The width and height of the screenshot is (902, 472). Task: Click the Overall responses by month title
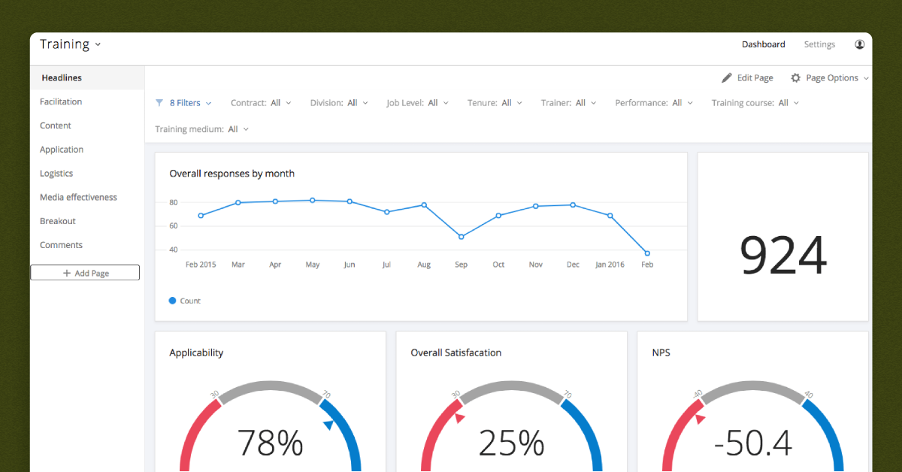click(232, 174)
